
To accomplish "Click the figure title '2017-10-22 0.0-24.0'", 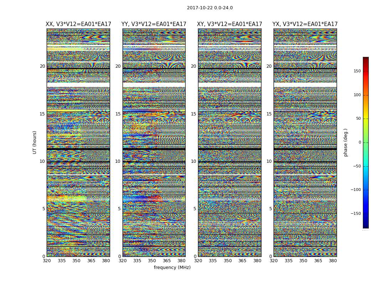I will 210,8.
